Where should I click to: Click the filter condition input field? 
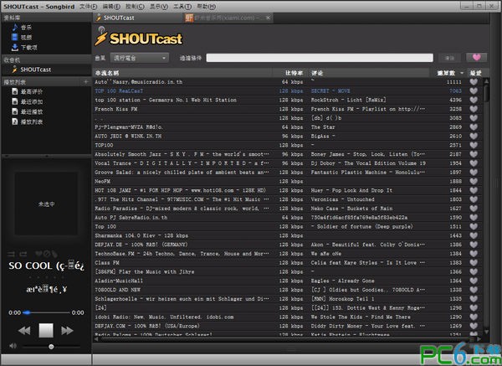point(320,58)
